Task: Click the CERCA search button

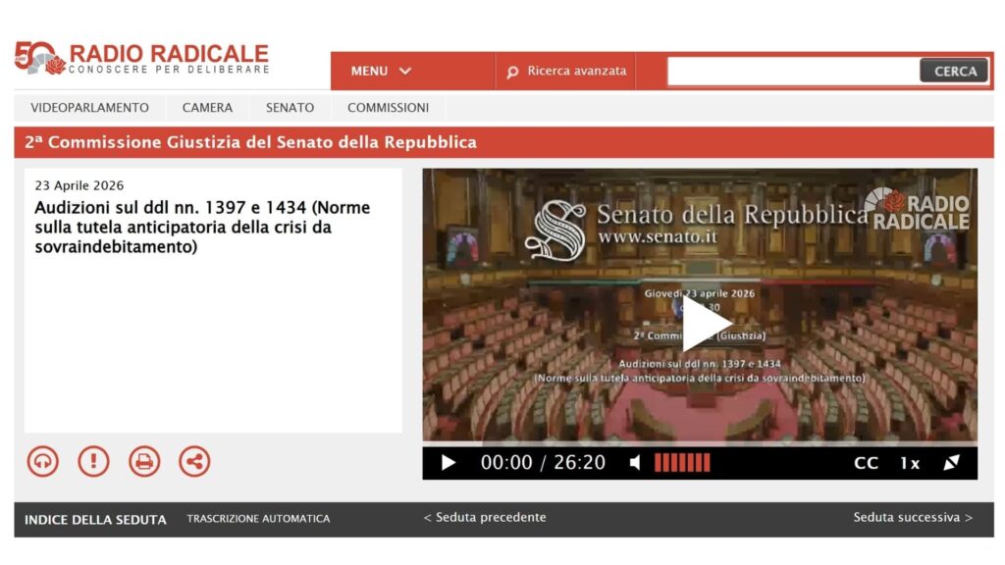Action: pos(955,71)
